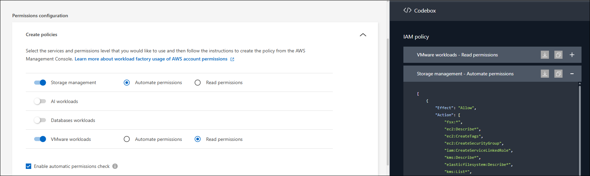This screenshot has width=590, height=176.
Task: Turn off the Storage management toggle
Action: tap(40, 82)
